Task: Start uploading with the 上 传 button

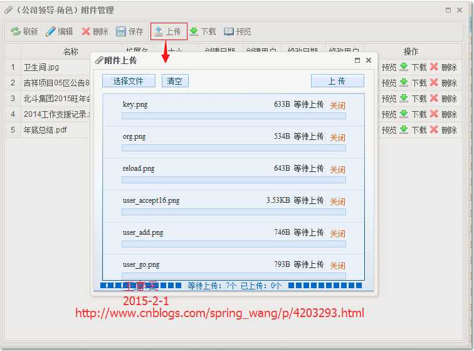Action: coord(337,81)
